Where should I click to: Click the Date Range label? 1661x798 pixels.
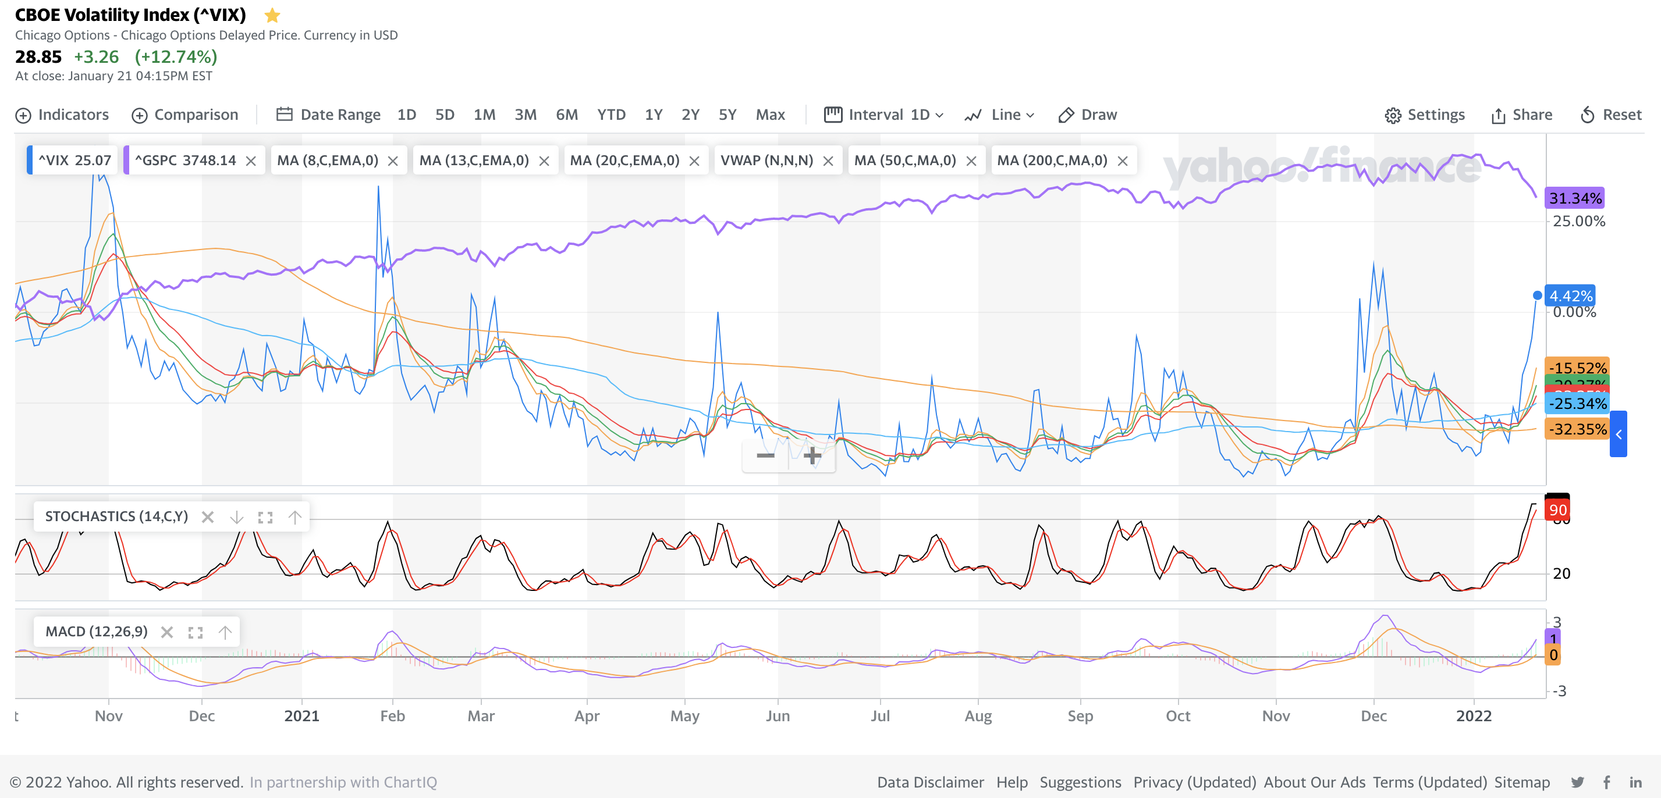coord(340,115)
